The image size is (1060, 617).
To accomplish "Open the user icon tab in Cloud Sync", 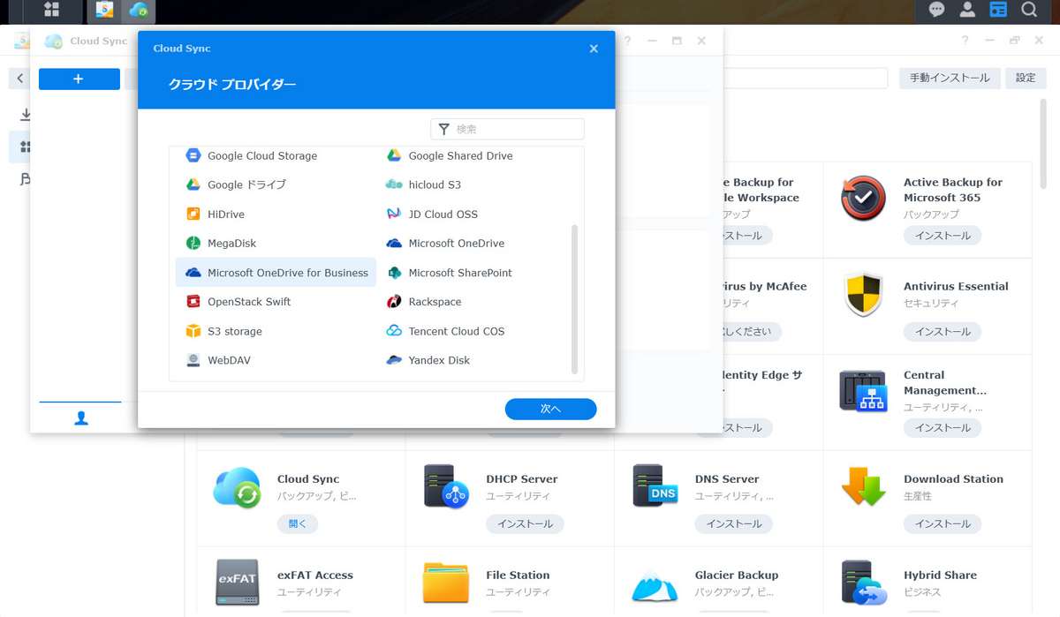I will pyautogui.click(x=80, y=418).
